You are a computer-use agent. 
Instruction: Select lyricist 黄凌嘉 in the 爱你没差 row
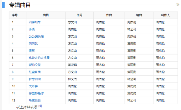(x=72, y=65)
